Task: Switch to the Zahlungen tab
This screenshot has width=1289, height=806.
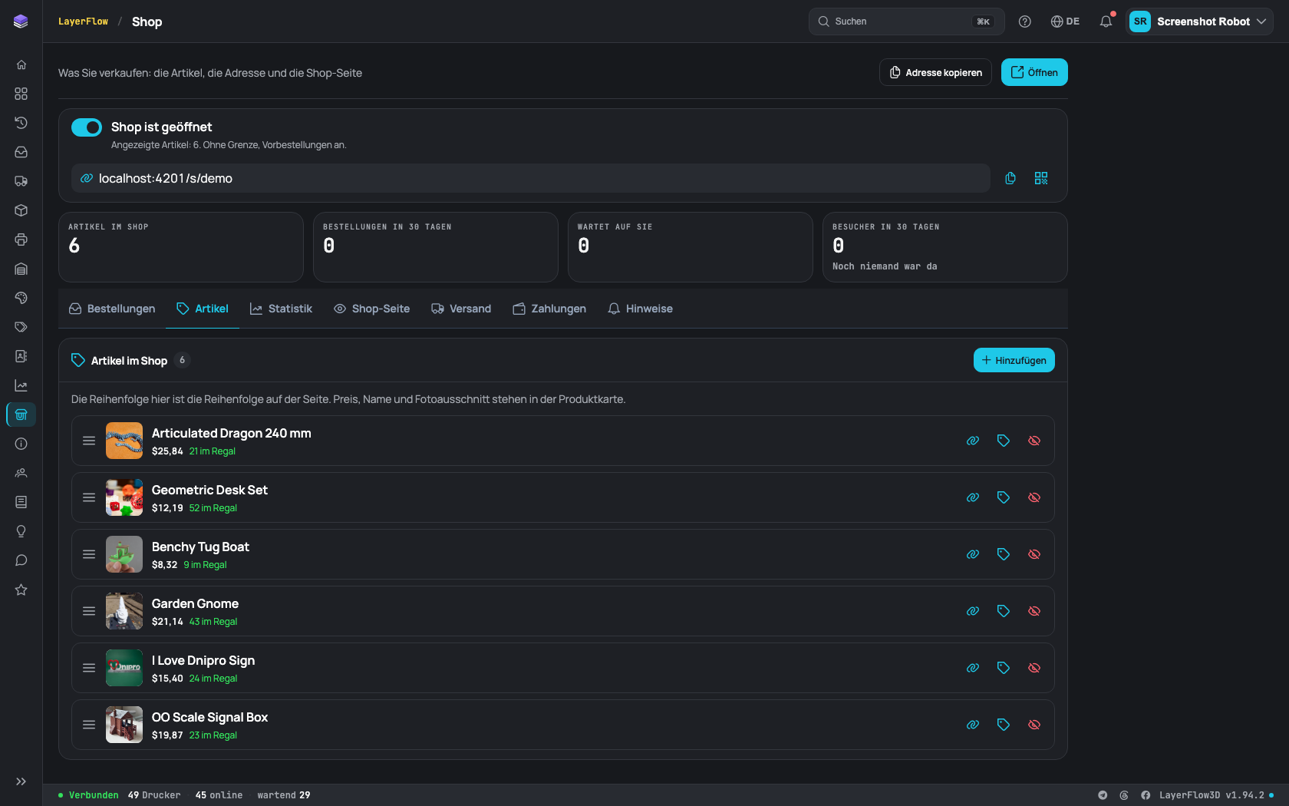Action: (x=549, y=309)
